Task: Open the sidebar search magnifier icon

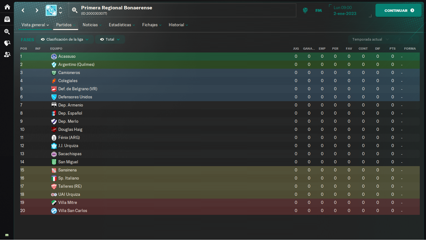Action: click(x=7, y=32)
